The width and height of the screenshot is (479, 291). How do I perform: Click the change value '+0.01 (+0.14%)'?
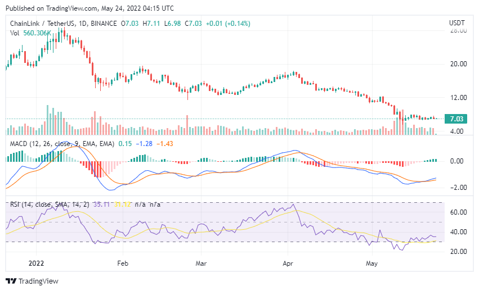[228, 24]
